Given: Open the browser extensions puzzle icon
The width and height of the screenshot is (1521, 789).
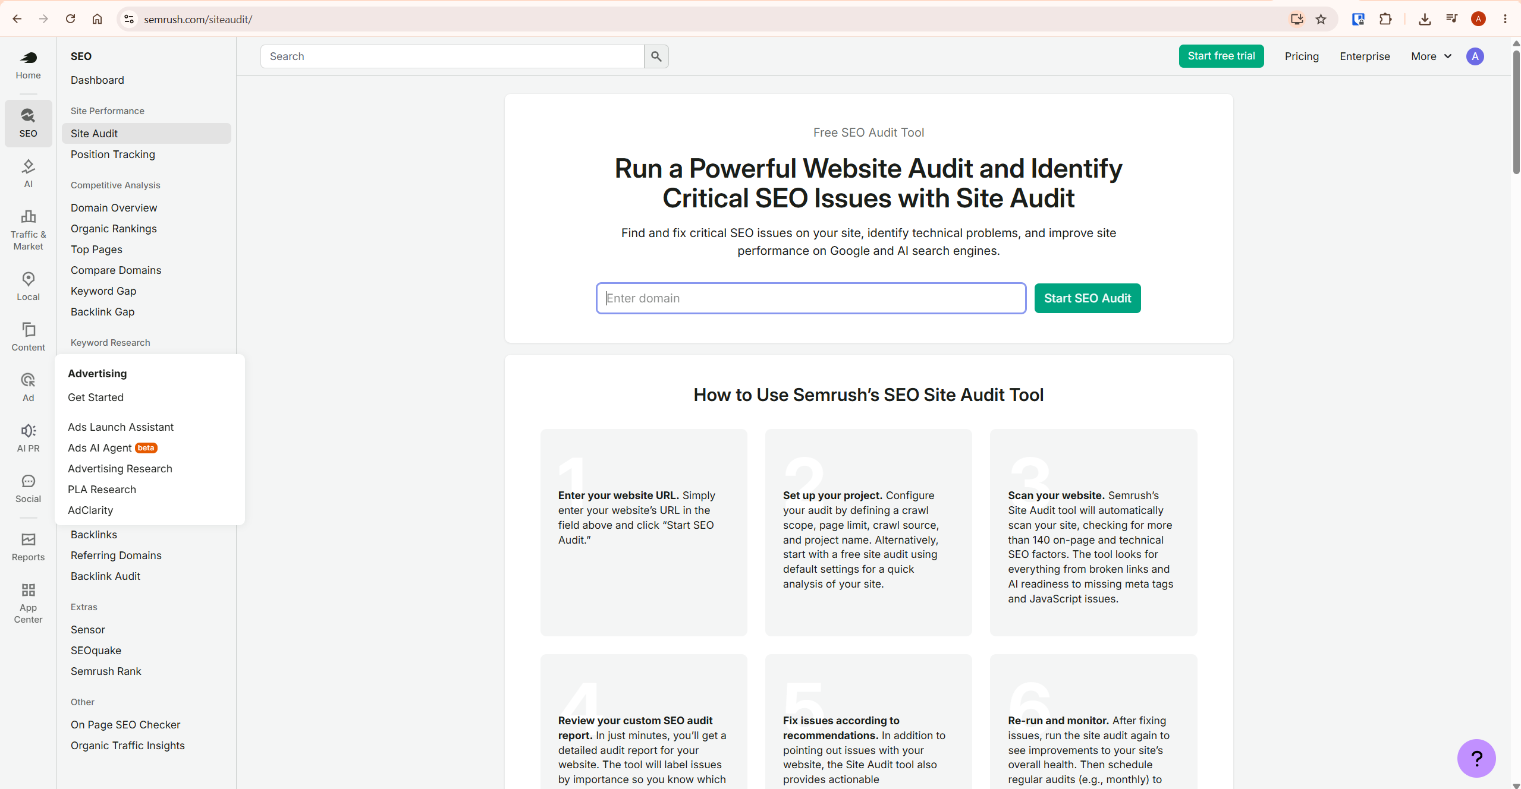Looking at the screenshot, I should pyautogui.click(x=1385, y=19).
